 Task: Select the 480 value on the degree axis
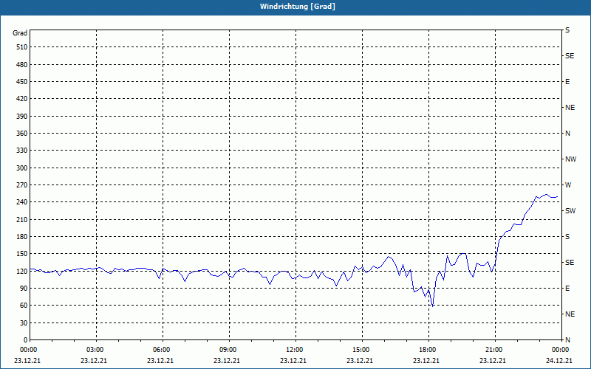click(22, 65)
